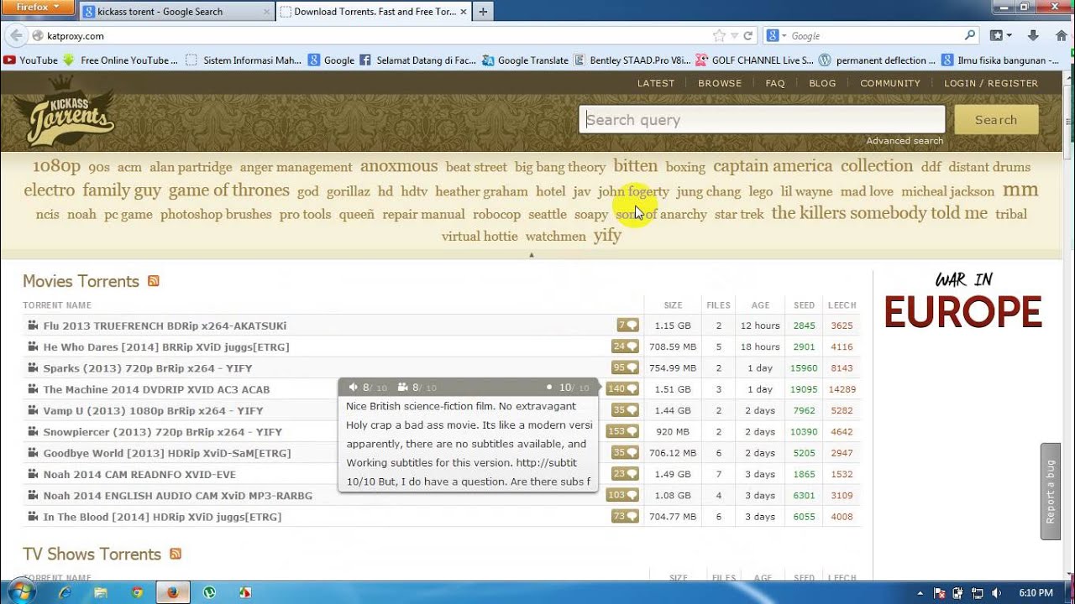Click the TV Shows Torrents RSS icon

click(x=176, y=554)
